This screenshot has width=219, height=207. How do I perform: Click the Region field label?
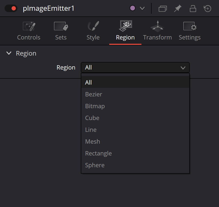66,68
